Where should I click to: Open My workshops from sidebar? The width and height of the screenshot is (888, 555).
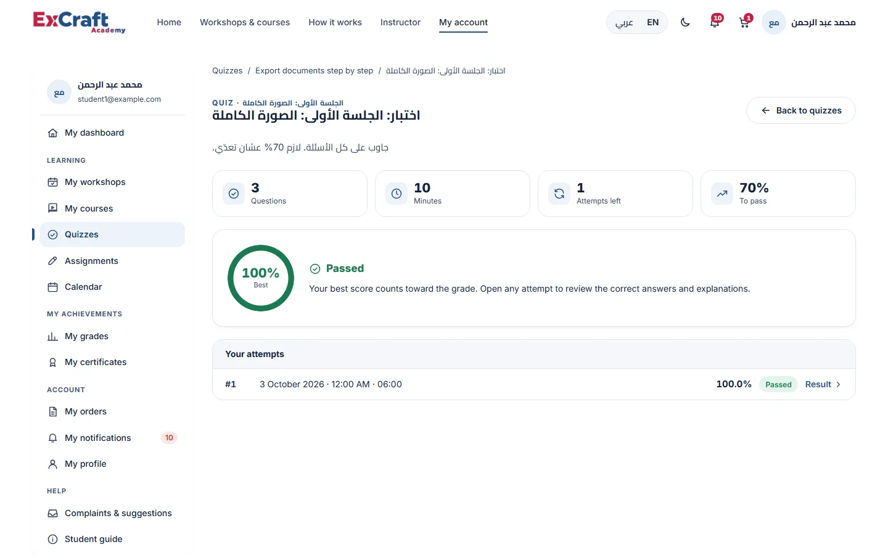pyautogui.click(x=112, y=182)
